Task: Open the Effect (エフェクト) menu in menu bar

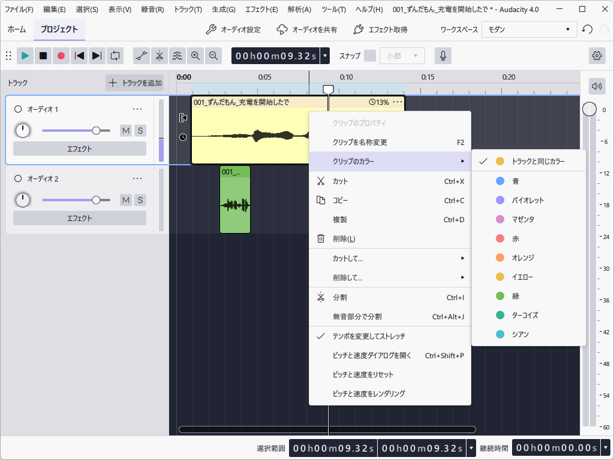Action: [261, 10]
